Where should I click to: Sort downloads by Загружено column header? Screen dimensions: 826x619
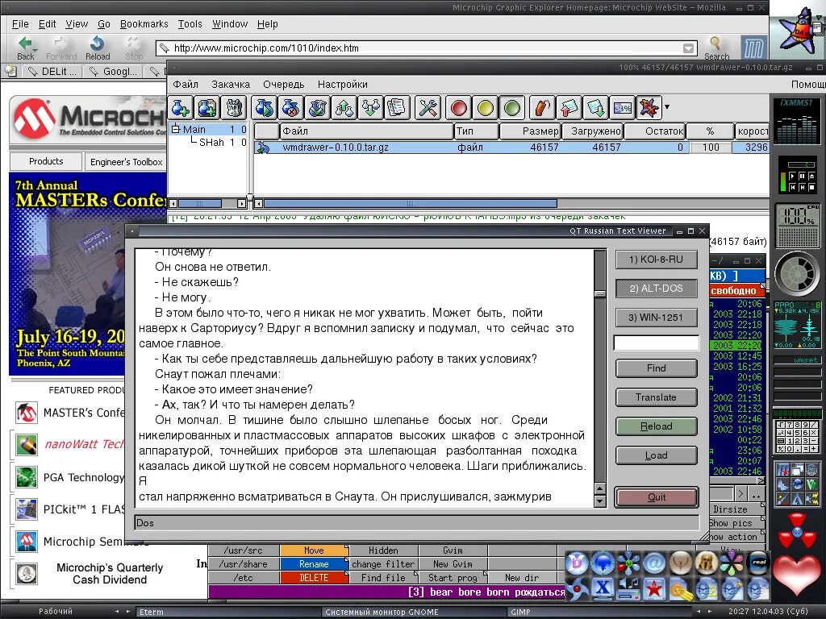593,131
